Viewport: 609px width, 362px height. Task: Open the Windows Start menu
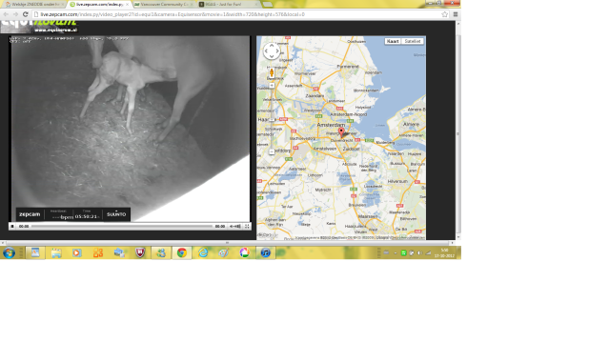point(9,252)
